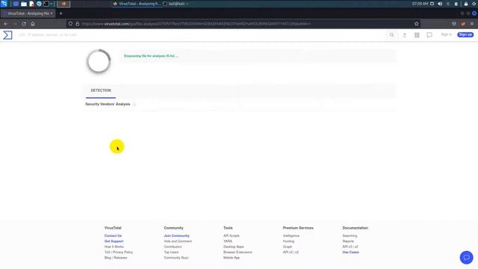This screenshot has height=269, width=478.
Task: Open the API Scripts footer link
Action: click(x=232, y=236)
